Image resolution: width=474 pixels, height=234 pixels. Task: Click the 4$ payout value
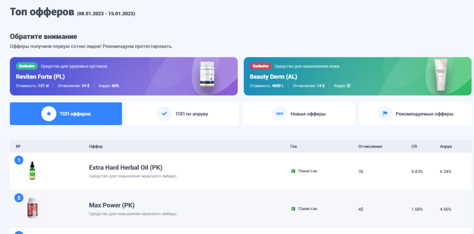(x=361, y=209)
